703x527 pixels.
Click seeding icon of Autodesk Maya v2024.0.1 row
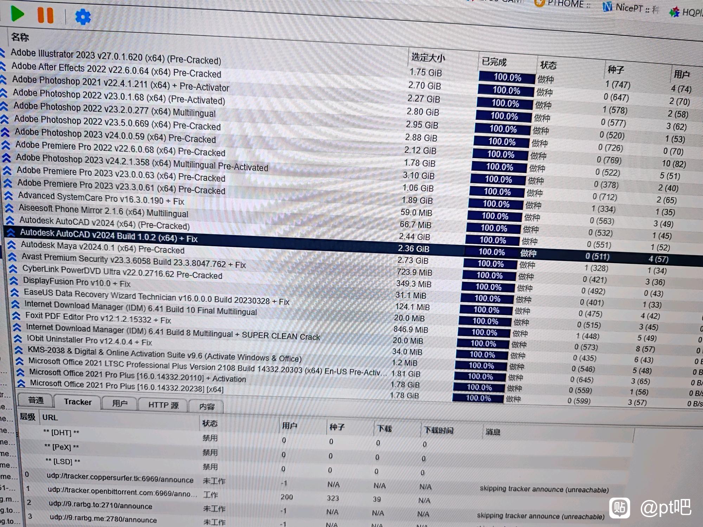pos(12,245)
